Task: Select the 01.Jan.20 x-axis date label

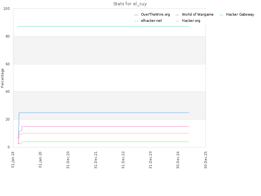Action: pyautogui.click(x=40, y=159)
